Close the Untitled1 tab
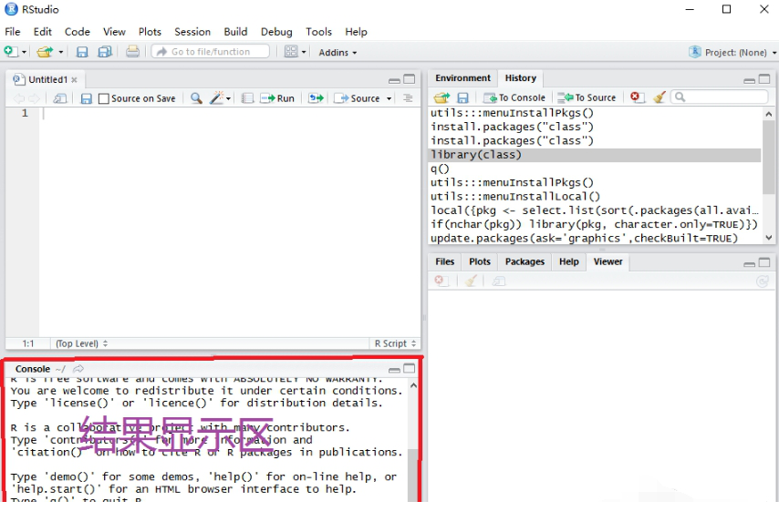Screen dimensions: 779x522 pos(74,80)
